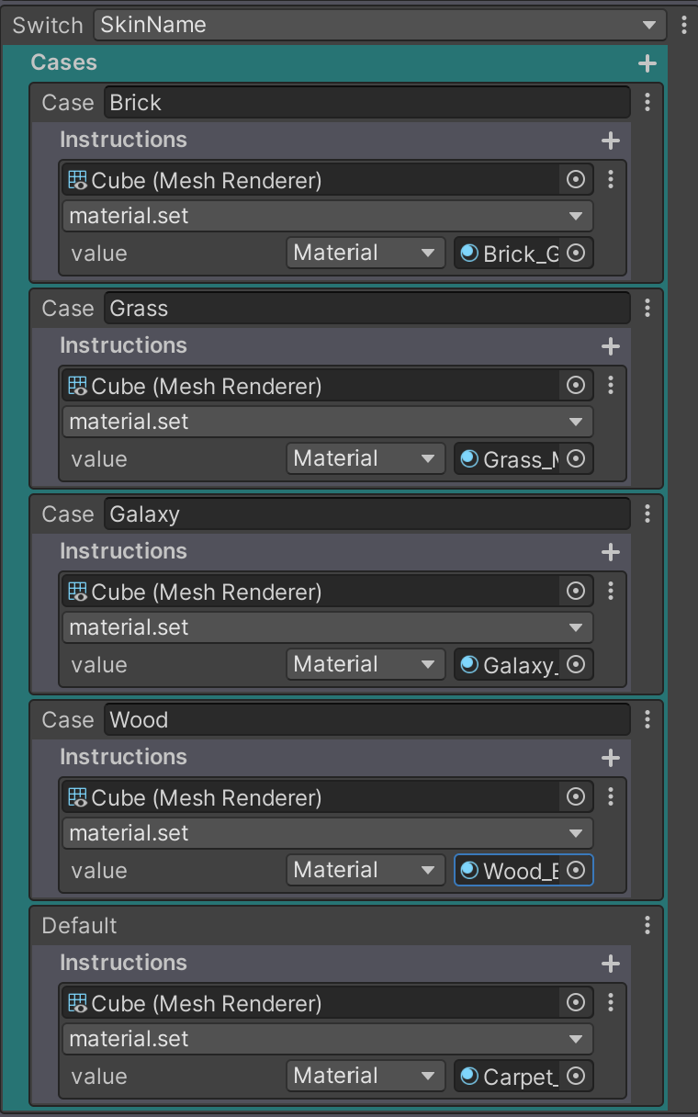Open material.set dropdown in Brick case
This screenshot has height=1117, width=698.
[328, 217]
